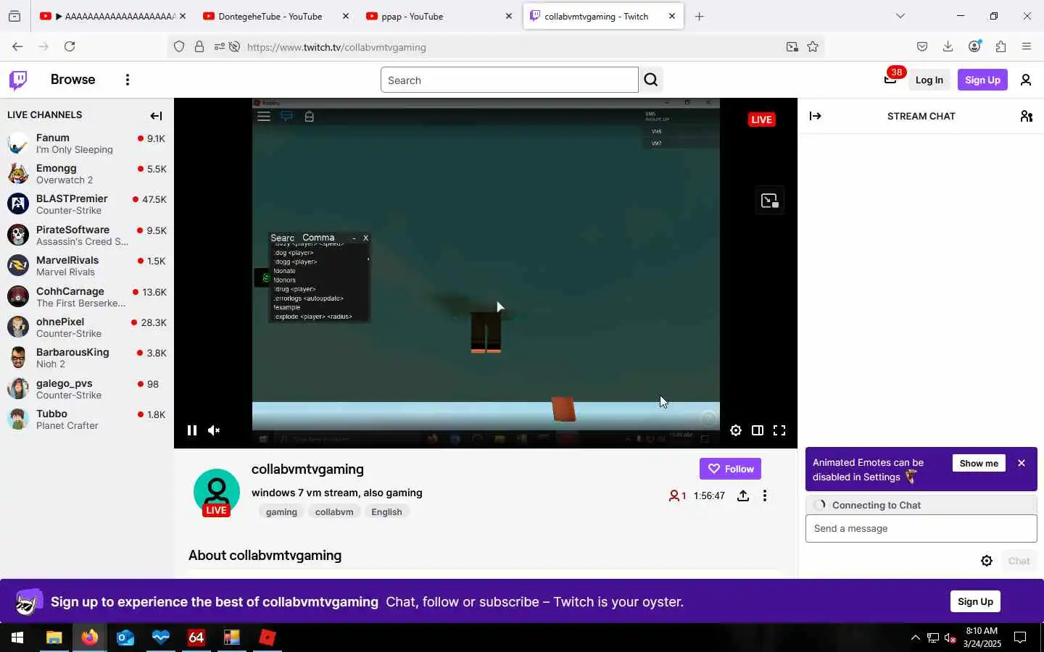Open PirateSoftware's channel
Viewport: 1044px width, 652px height.
tap(87, 235)
